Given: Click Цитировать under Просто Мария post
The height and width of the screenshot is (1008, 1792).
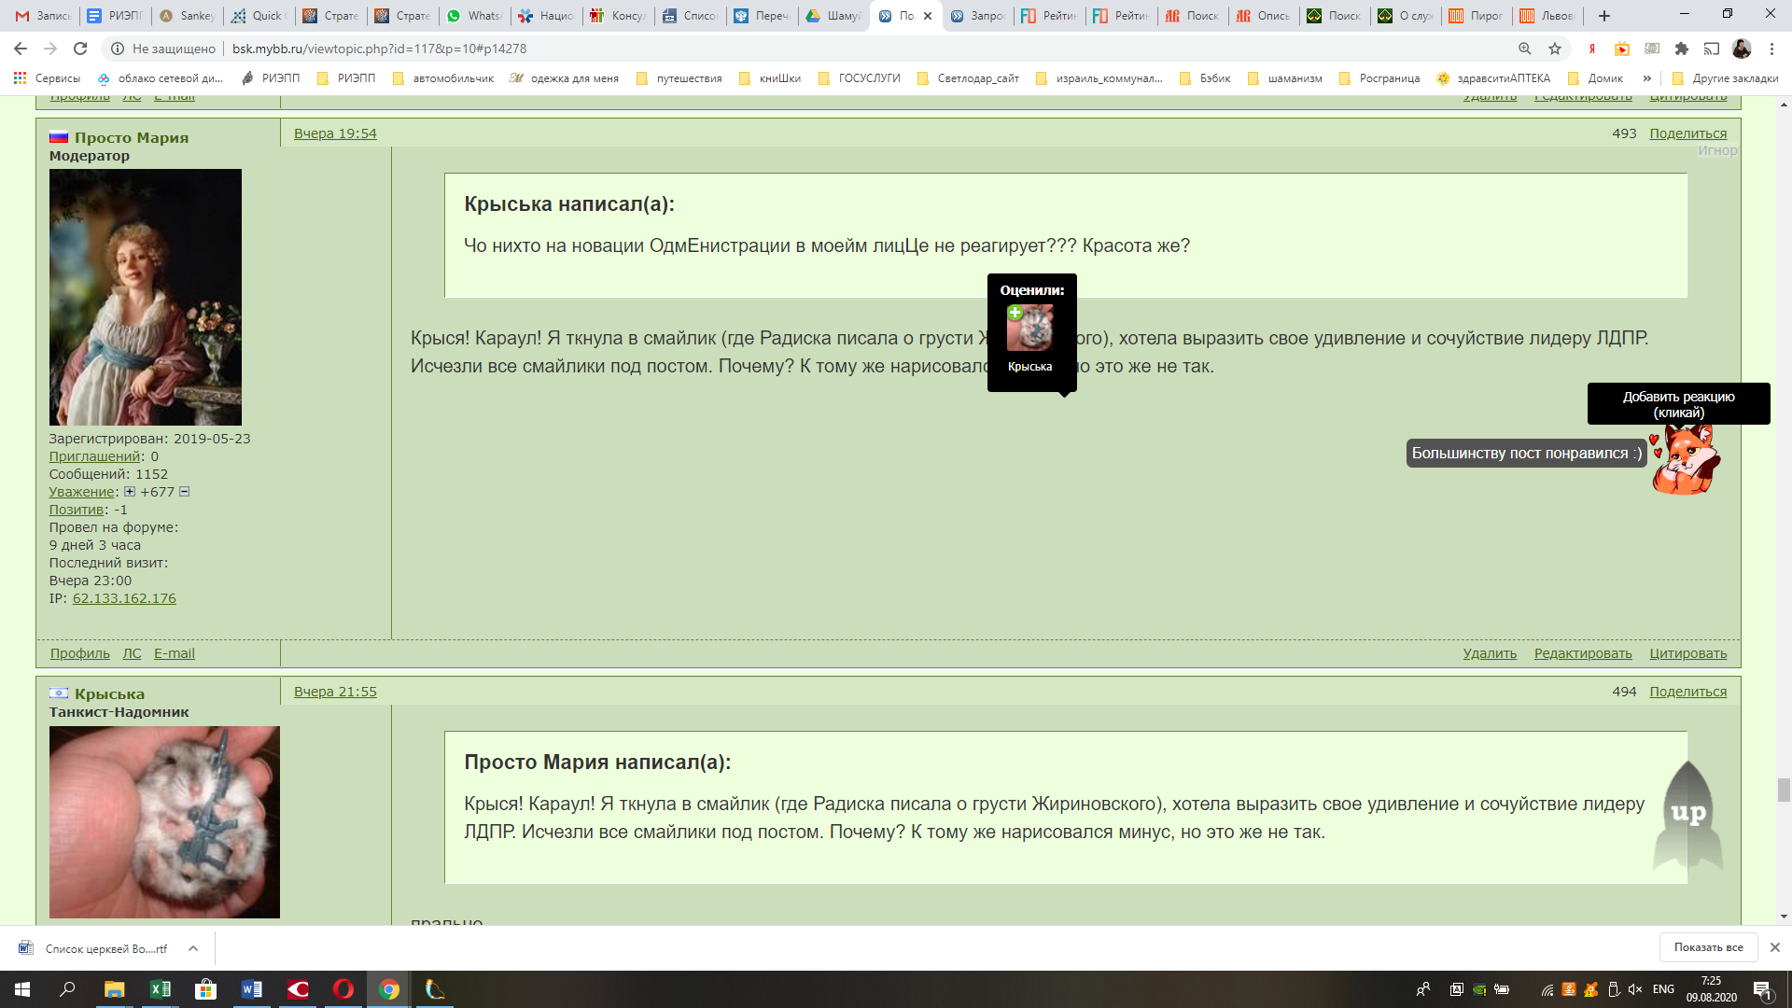Looking at the screenshot, I should 1687,653.
